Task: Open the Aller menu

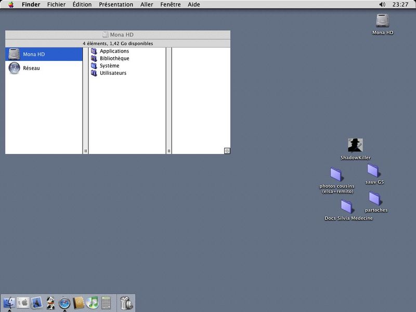Action: [x=147, y=5]
